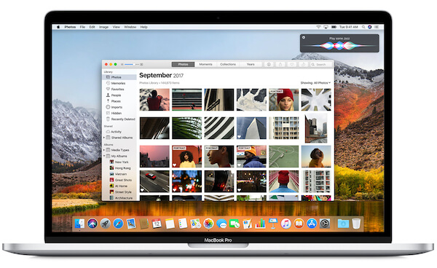The width and height of the screenshot is (437, 268).
Task: Open the App Store from the Dock
Action: coord(312,224)
